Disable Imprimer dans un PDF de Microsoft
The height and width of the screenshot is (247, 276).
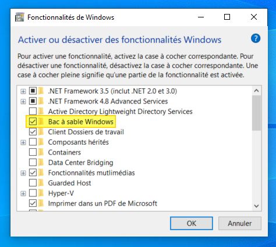tap(33, 203)
